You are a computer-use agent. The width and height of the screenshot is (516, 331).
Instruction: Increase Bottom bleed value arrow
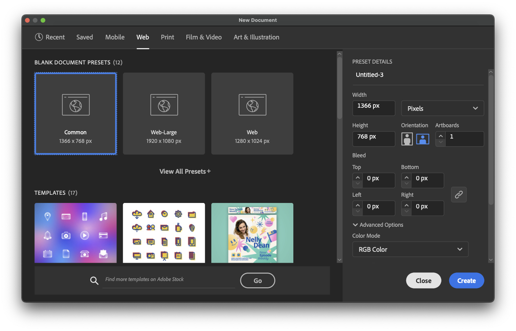(406, 177)
